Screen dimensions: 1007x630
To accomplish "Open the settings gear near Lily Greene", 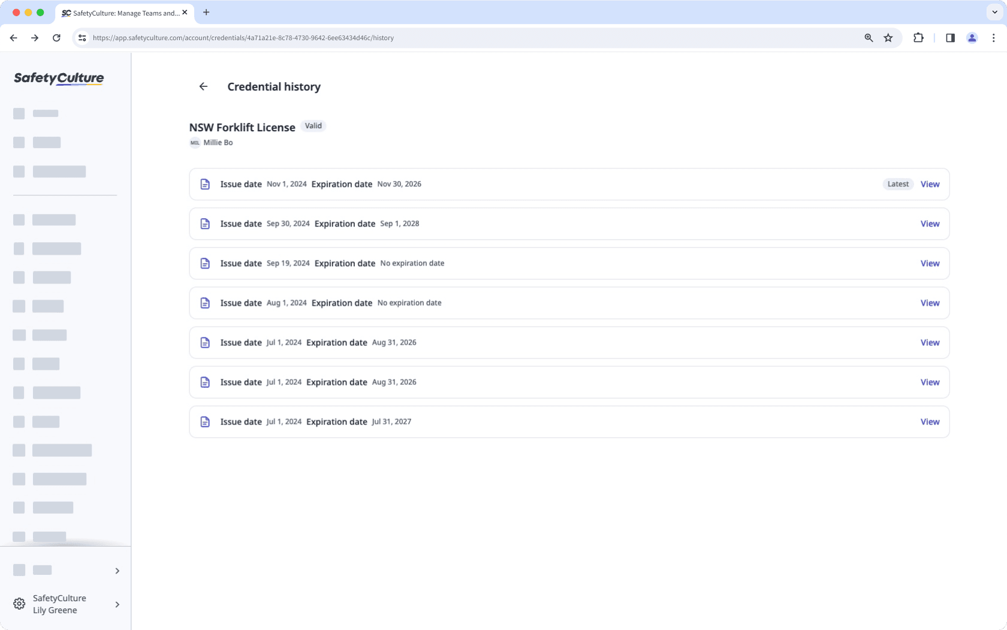I will (19, 604).
